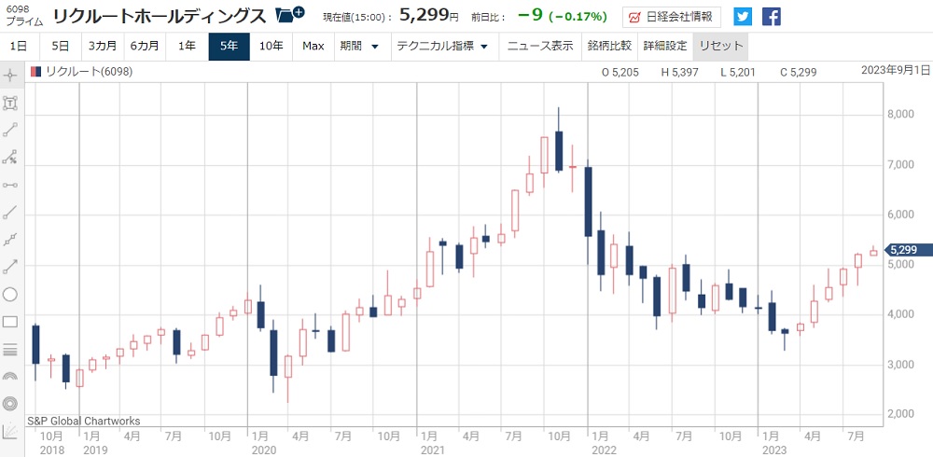This screenshot has width=933, height=457.
Task: Switch chart to Max range
Action: click(x=313, y=46)
